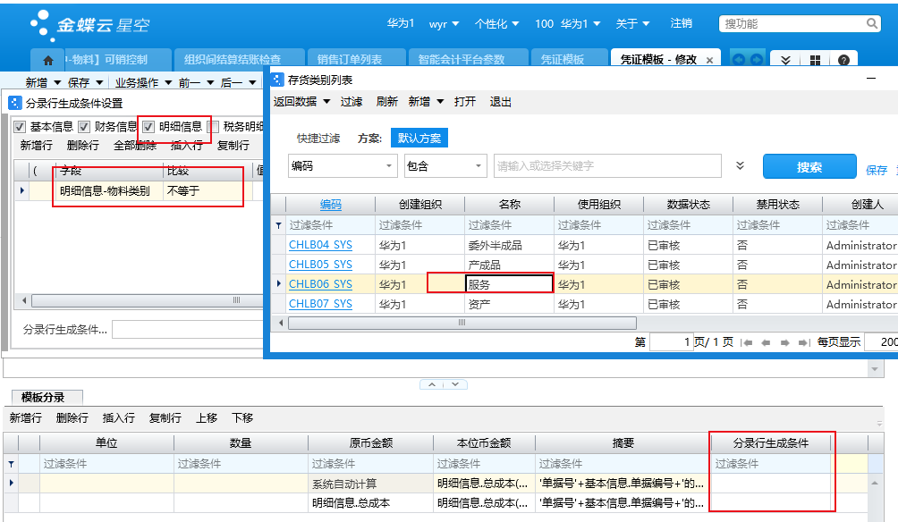Go to the first page arrow icon
This screenshot has height=522, width=898.
pyautogui.click(x=748, y=342)
